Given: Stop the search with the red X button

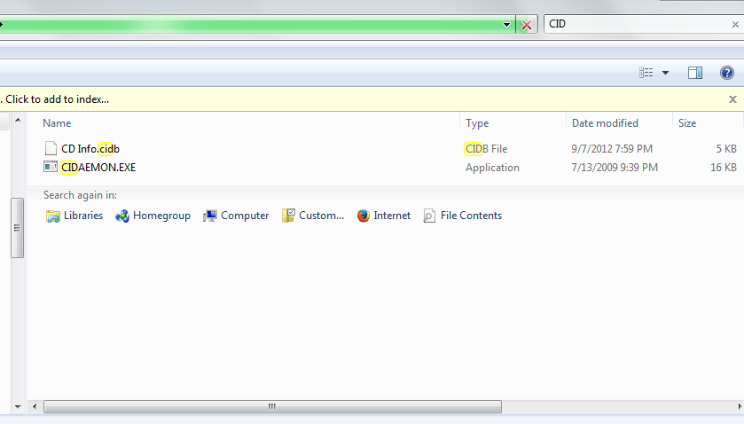Looking at the screenshot, I should [x=526, y=25].
